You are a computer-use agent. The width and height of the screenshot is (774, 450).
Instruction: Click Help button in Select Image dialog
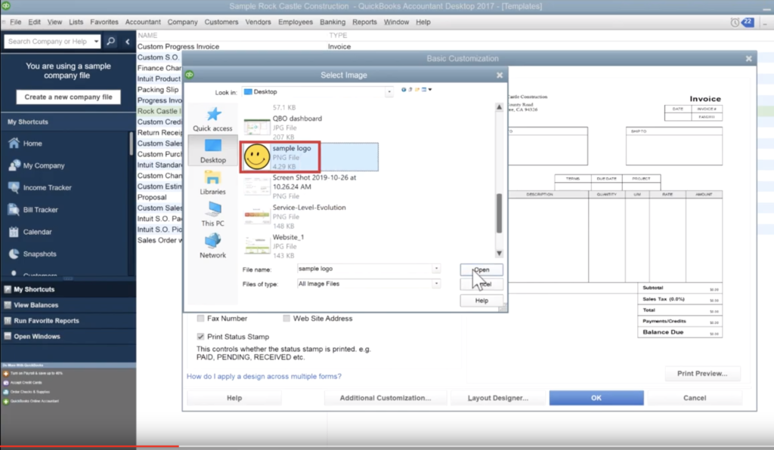(x=481, y=301)
